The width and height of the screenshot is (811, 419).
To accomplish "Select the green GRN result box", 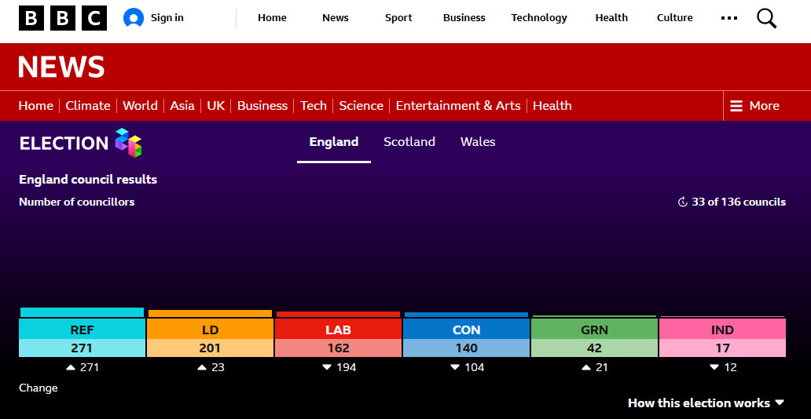I will (x=594, y=338).
